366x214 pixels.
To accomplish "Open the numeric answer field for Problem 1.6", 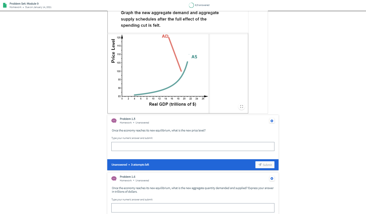I will [x=193, y=208].
